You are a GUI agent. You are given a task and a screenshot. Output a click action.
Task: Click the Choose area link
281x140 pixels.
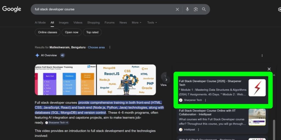click(96, 47)
